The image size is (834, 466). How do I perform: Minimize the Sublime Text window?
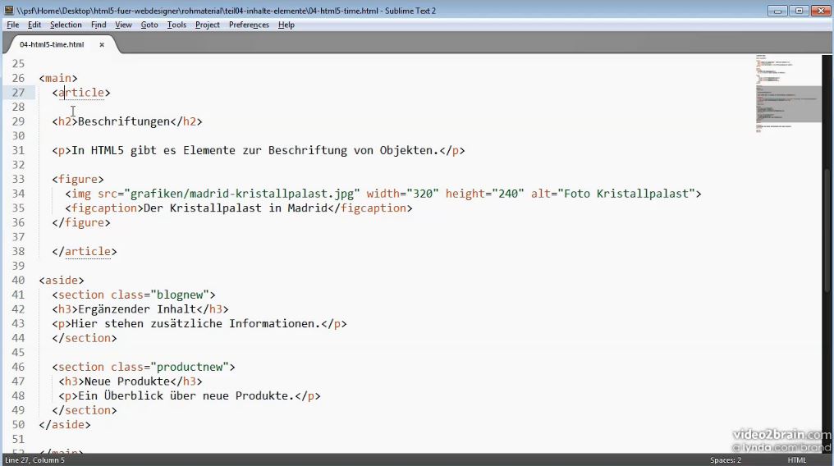[x=777, y=10]
